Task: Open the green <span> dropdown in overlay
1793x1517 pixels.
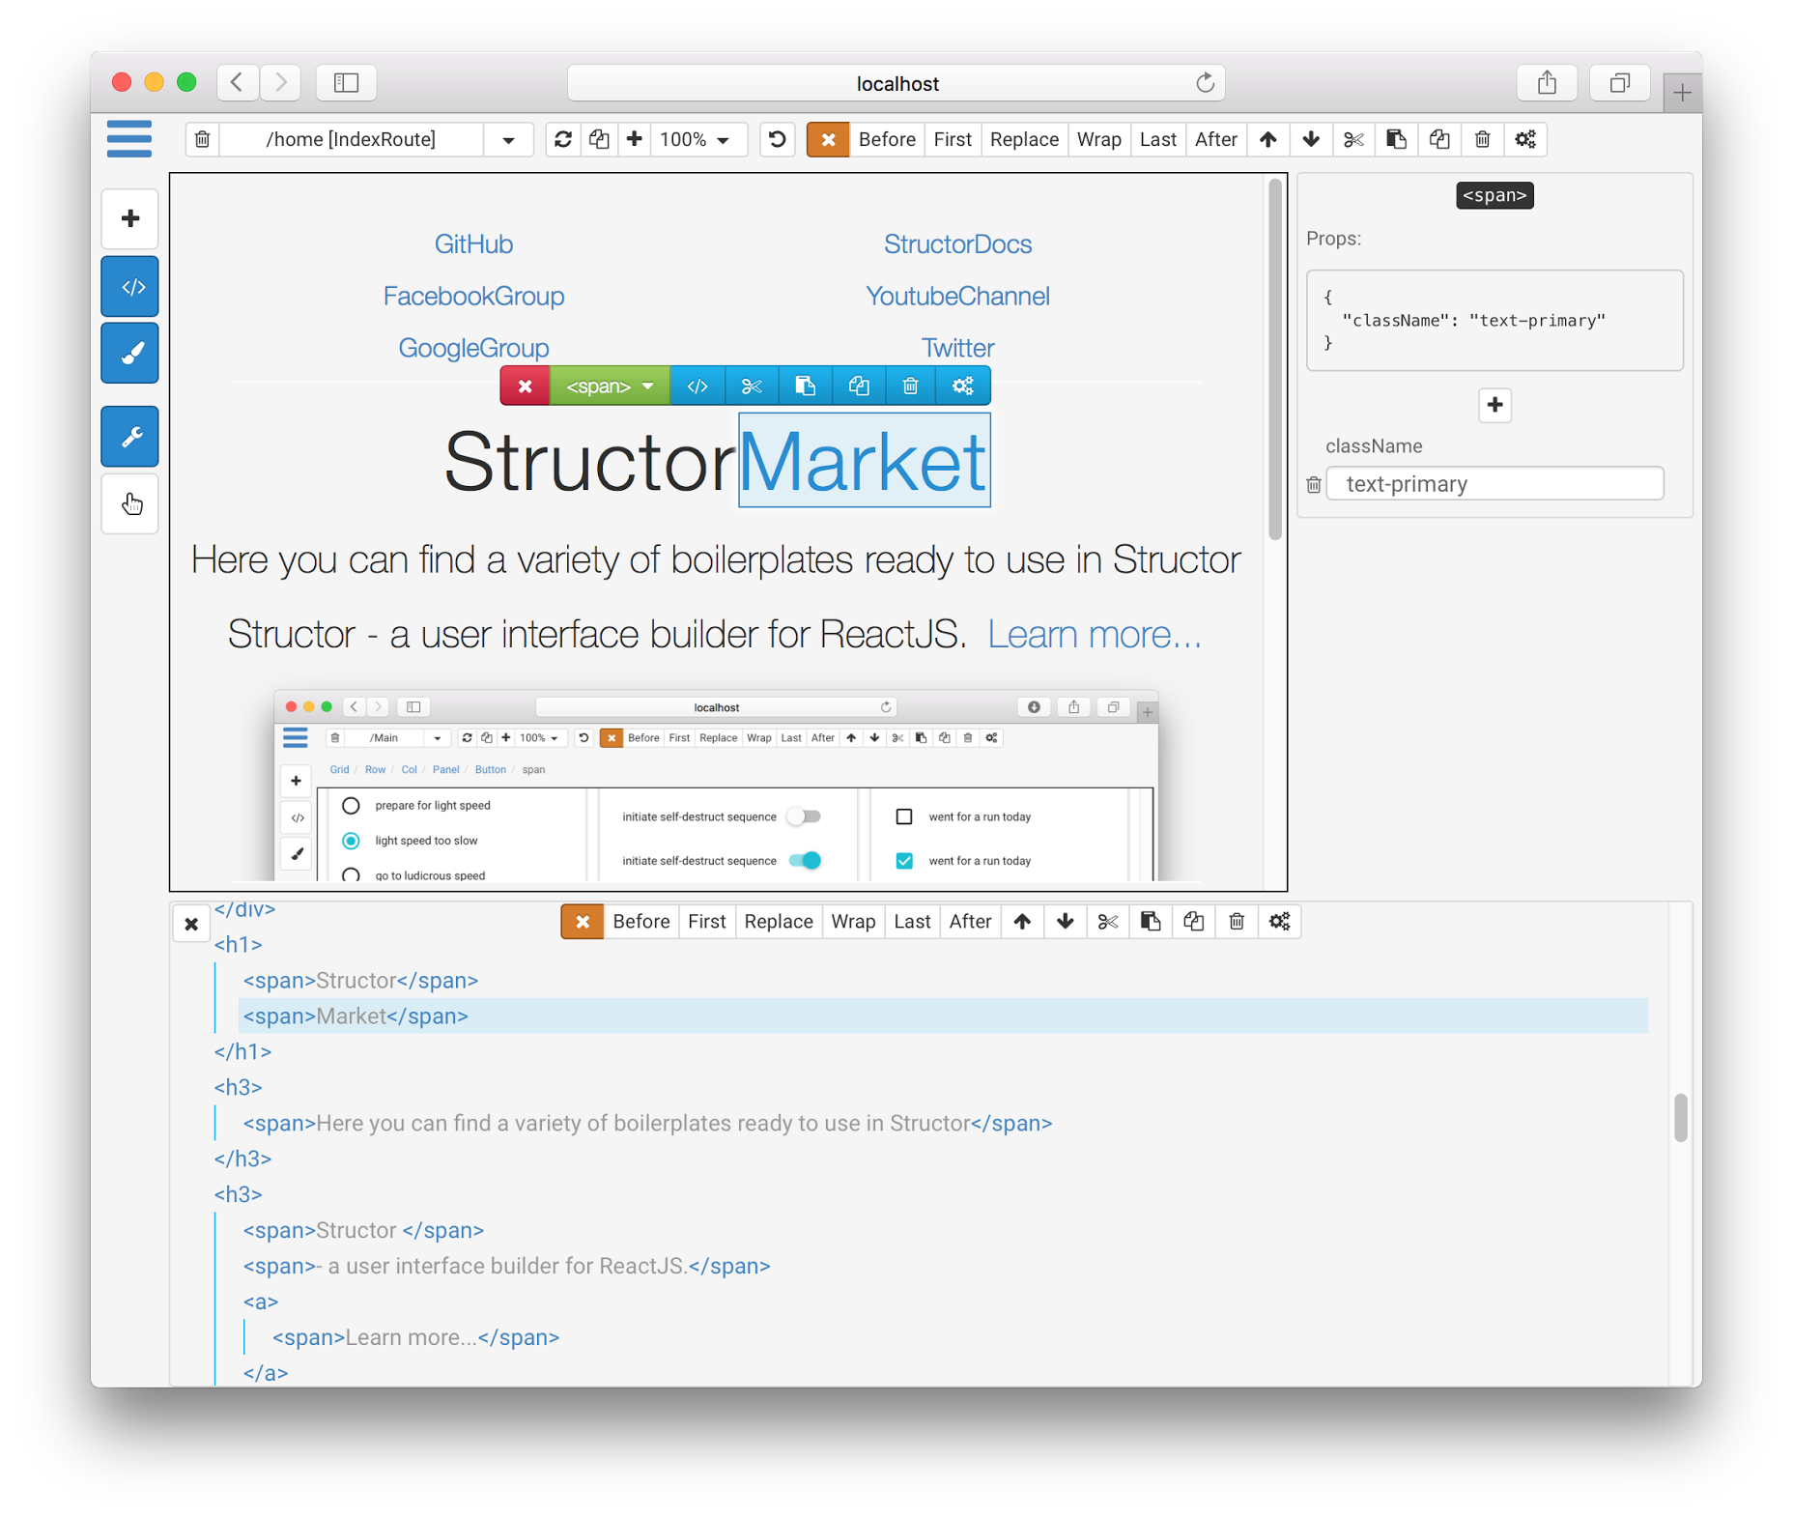Action: point(610,386)
